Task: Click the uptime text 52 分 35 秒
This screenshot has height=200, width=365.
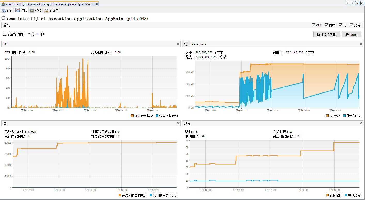Action: pyautogui.click(x=35, y=34)
